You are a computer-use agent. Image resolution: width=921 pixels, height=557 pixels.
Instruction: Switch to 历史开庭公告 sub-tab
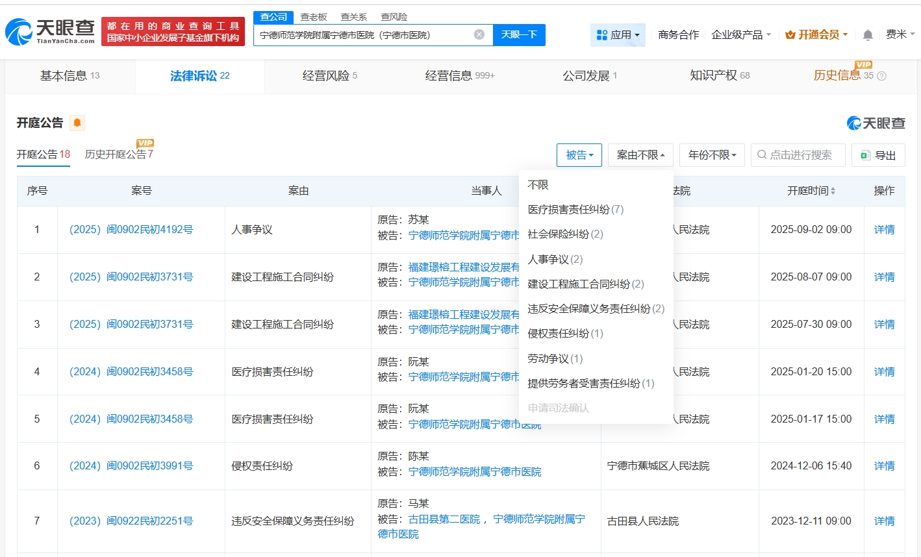coord(118,155)
